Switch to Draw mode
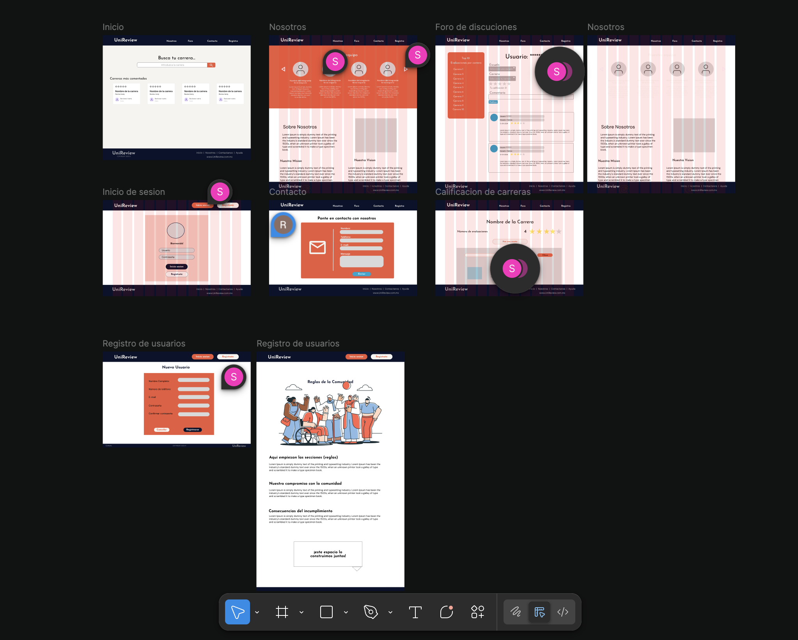 point(516,612)
